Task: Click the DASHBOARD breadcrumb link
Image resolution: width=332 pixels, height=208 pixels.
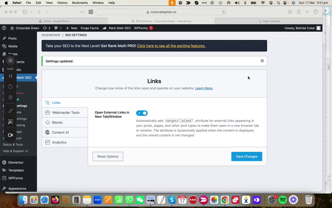Action: [x=51, y=35]
